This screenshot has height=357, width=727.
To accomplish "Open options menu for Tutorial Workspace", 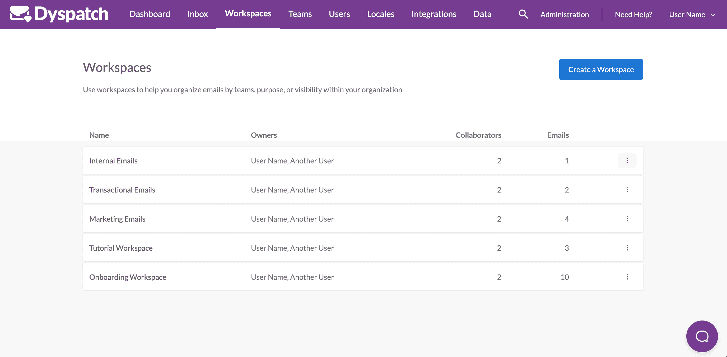I will [x=627, y=248].
